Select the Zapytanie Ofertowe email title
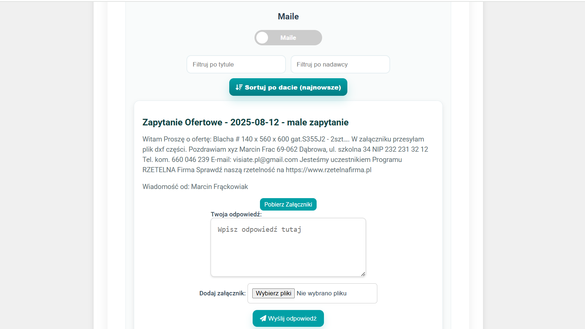The image size is (585, 329). [x=245, y=122]
